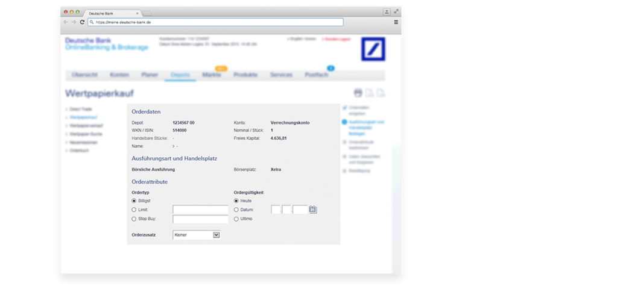Click the last document icon in the header row

point(381,93)
